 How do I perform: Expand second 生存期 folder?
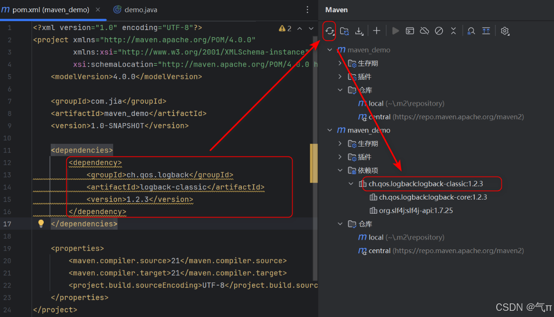(x=340, y=144)
